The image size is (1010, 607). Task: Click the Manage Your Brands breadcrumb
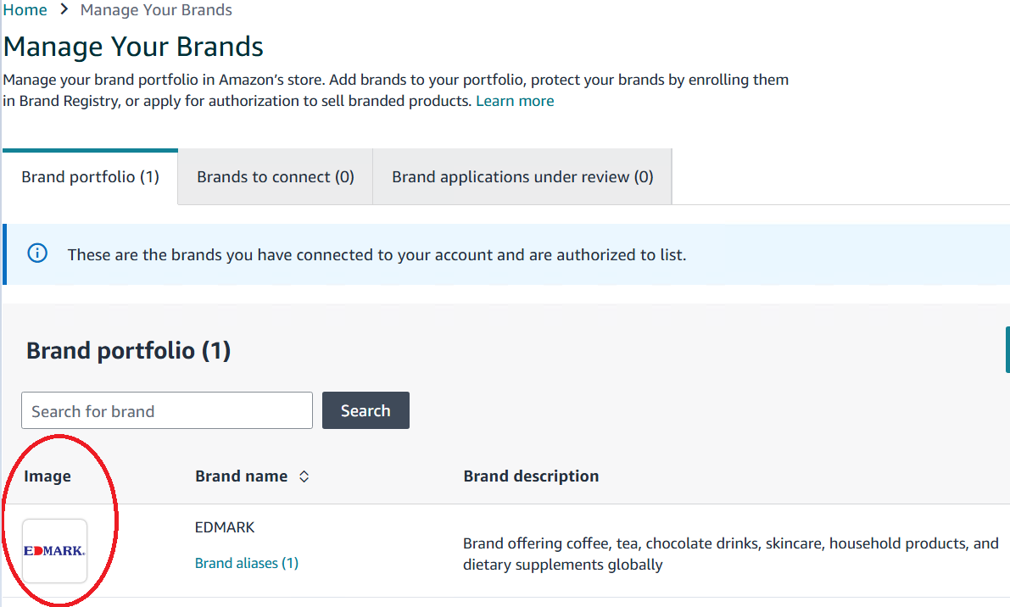156,10
